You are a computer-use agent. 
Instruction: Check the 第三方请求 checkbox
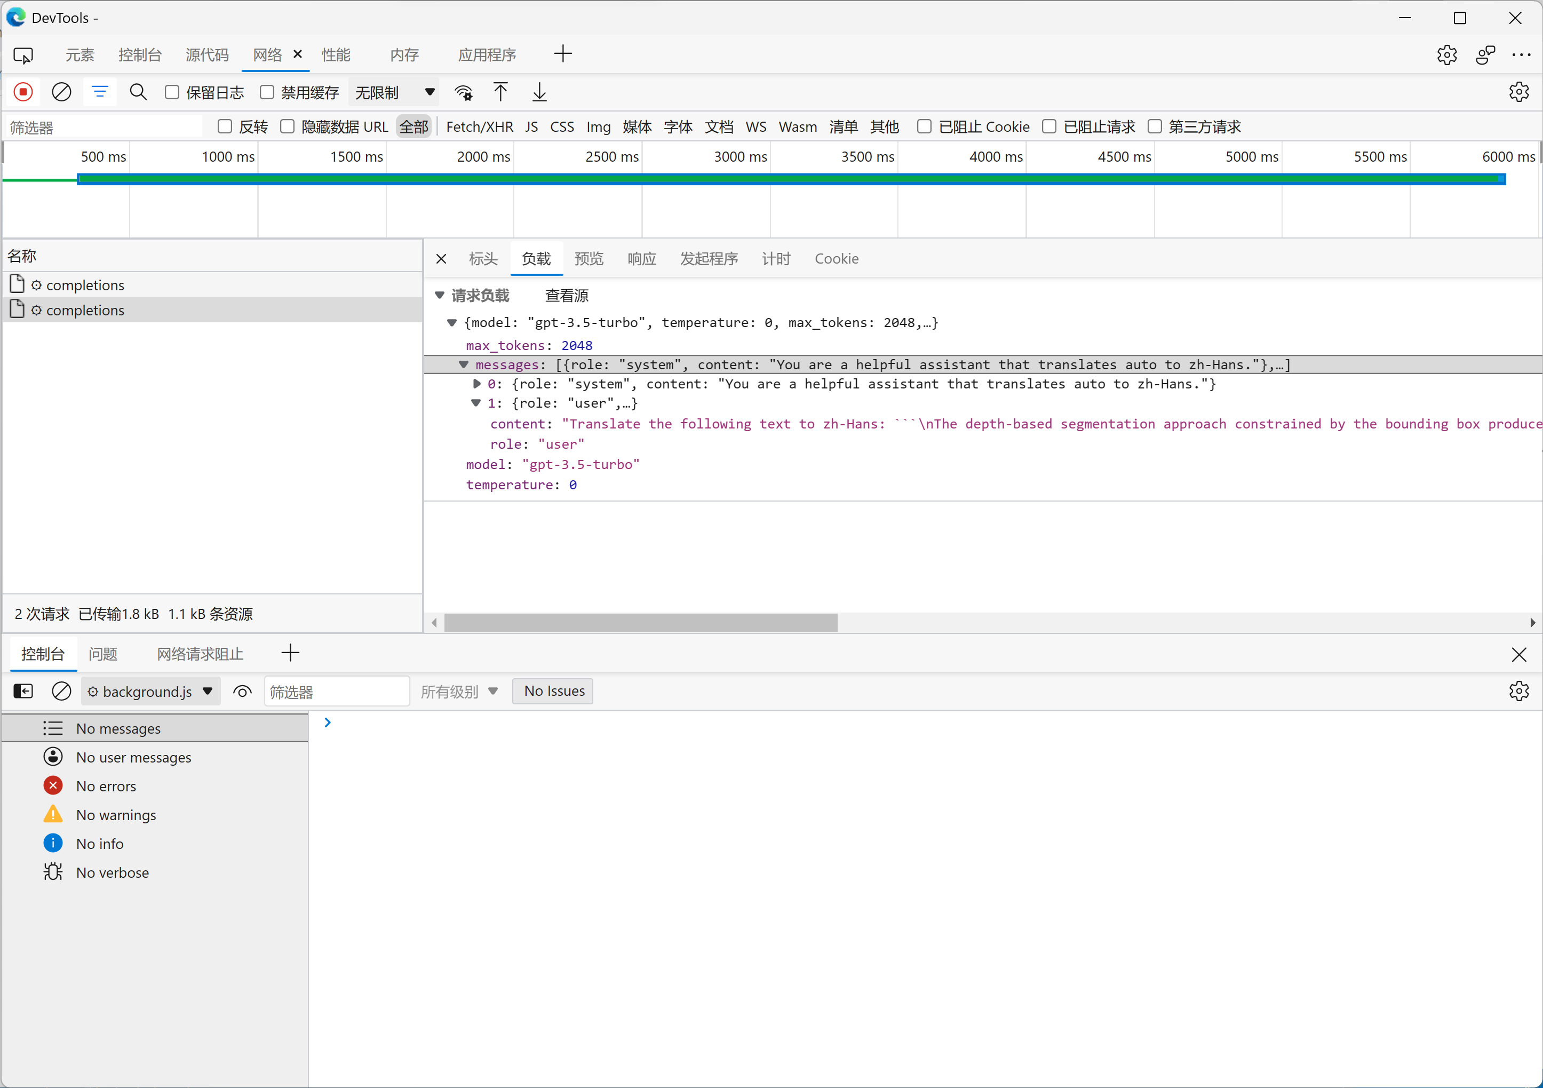pyautogui.click(x=1155, y=126)
